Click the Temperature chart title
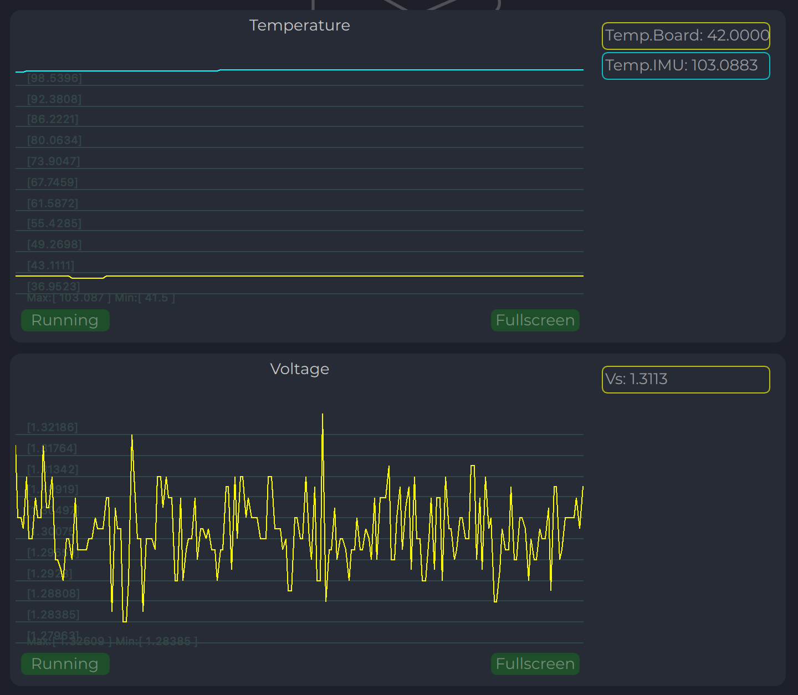Screen dimensions: 798x695 pyautogui.click(x=300, y=25)
